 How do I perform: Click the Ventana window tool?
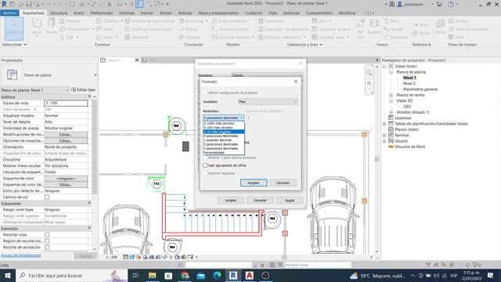70,21
